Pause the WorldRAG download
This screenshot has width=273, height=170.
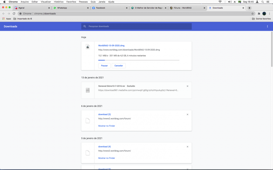click(104, 66)
